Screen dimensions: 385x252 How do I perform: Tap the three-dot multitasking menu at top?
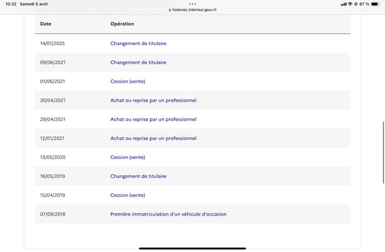[x=192, y=3]
